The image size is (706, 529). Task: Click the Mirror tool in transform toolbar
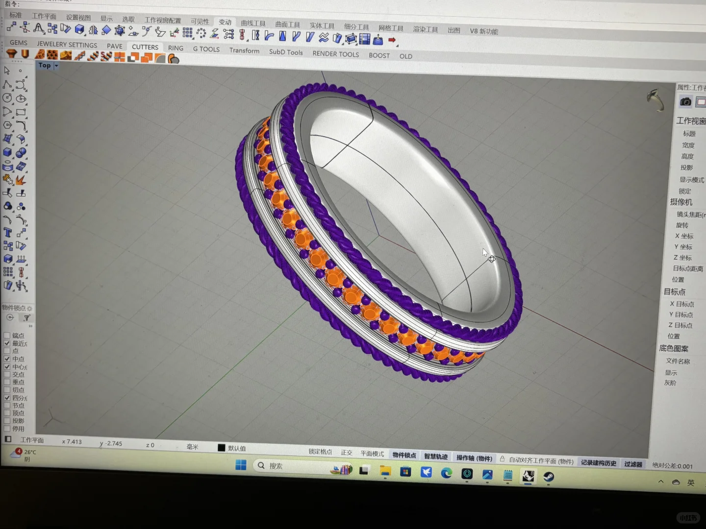click(93, 30)
